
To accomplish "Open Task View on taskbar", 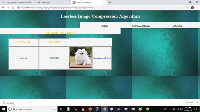I will 61,109.
